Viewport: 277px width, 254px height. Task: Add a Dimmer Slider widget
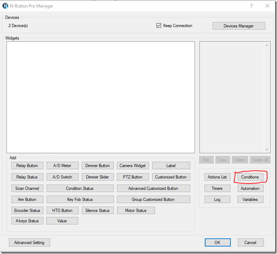point(97,177)
